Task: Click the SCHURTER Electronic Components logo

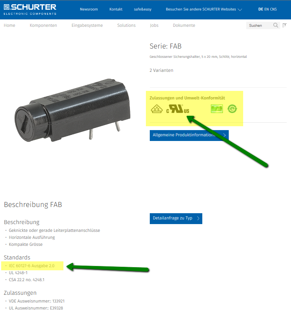Action: click(x=30, y=9)
